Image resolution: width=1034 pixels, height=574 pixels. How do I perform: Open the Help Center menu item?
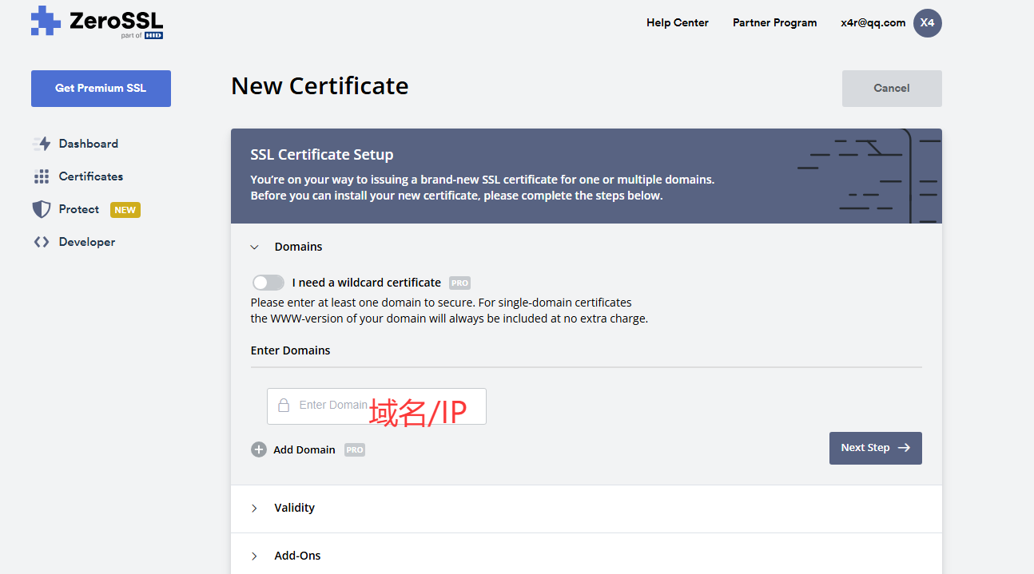[x=678, y=22]
